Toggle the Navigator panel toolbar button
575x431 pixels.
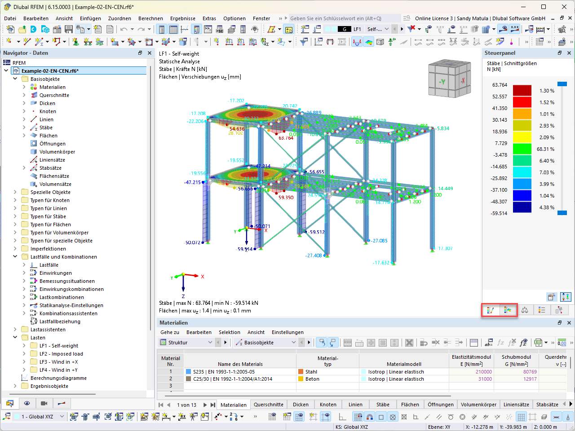161,29
